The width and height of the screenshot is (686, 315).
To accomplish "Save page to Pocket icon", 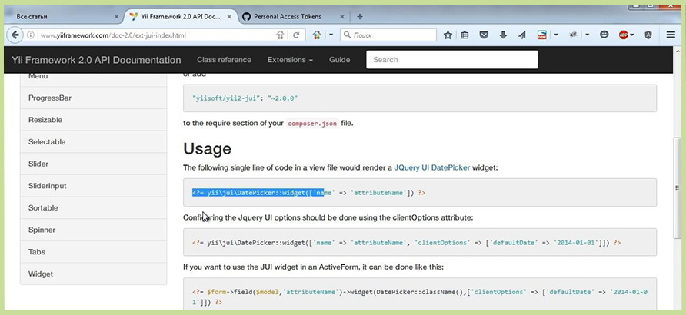I will point(484,35).
